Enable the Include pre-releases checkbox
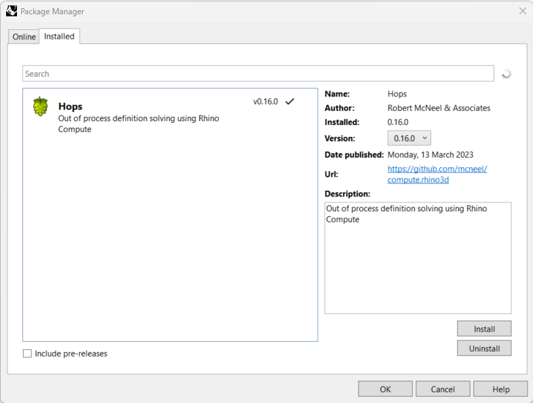This screenshot has height=403, width=533. coord(28,353)
